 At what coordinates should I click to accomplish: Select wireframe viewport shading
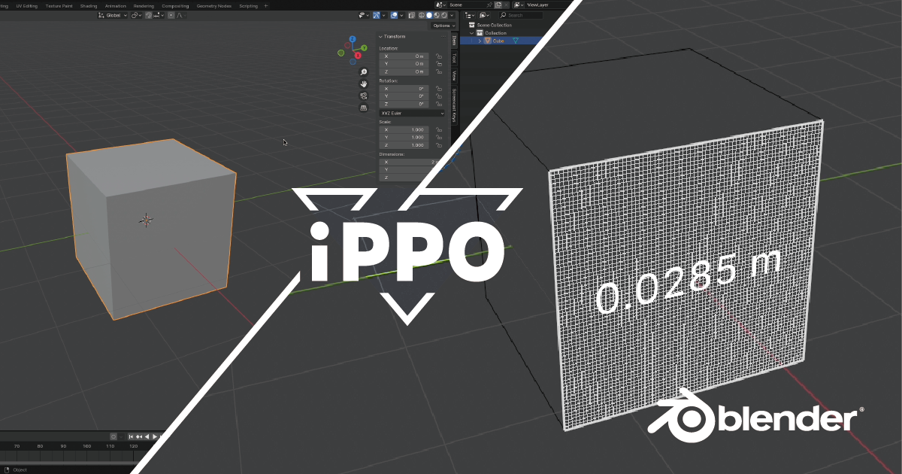tap(422, 15)
